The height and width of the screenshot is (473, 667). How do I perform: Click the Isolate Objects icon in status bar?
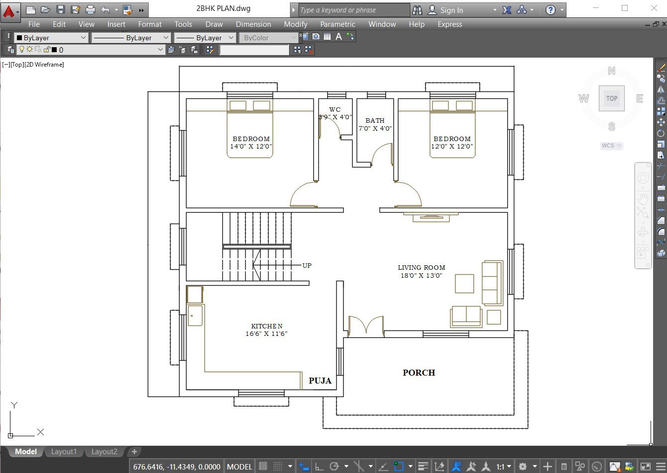click(x=579, y=466)
